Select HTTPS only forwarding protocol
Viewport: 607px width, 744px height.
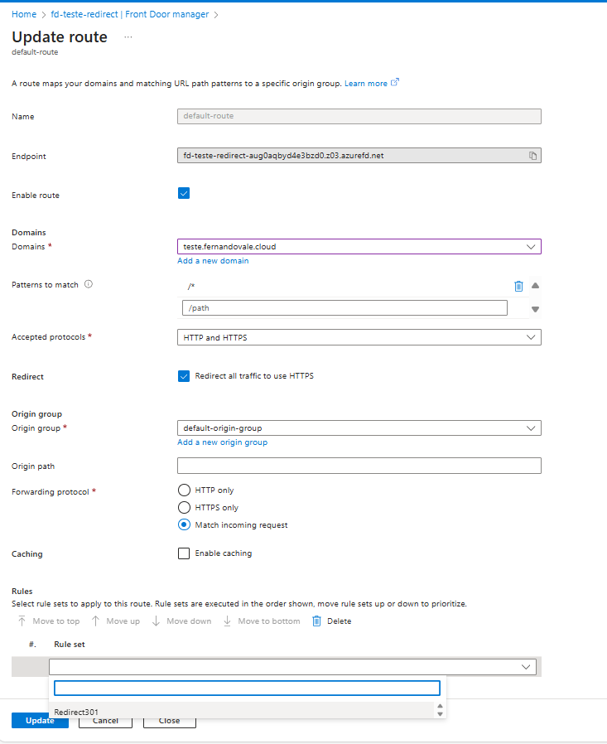point(184,507)
